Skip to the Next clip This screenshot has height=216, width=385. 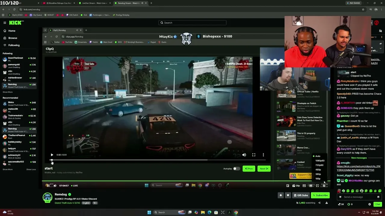click(264, 169)
